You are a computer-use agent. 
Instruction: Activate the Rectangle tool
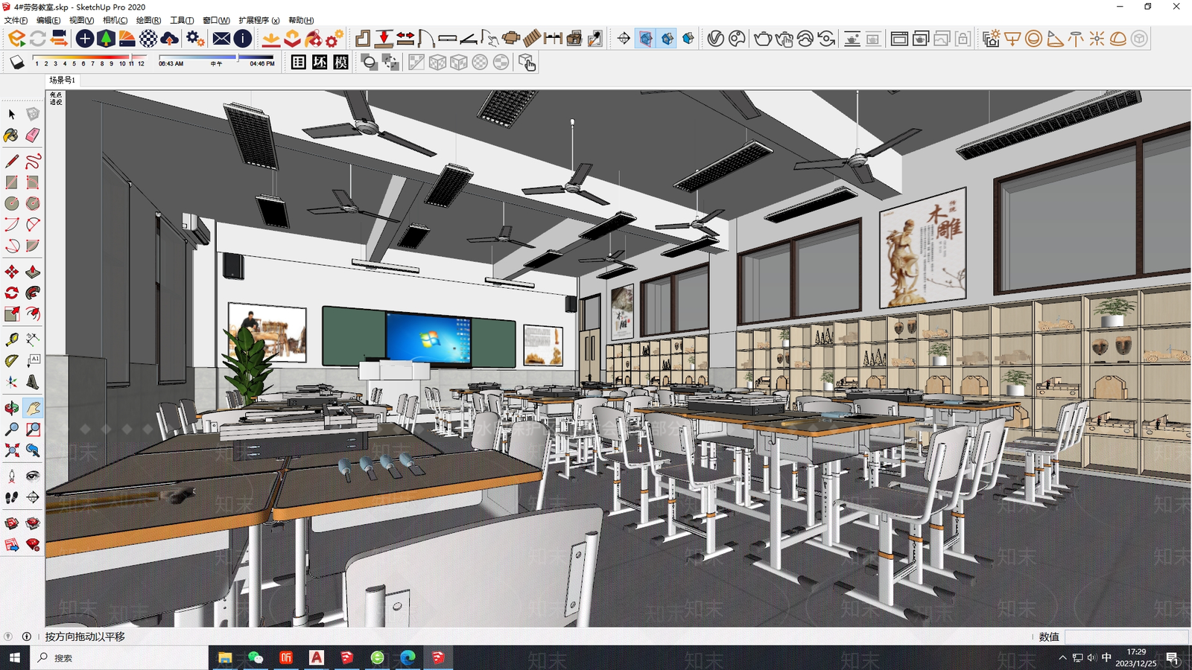tap(11, 182)
